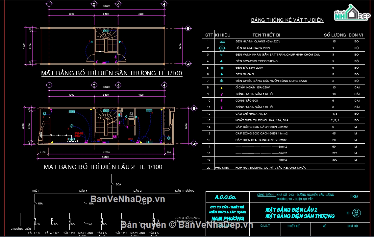Click grid bubble 1 above the rooftop plan
This screenshot has height=237, width=374.
[x=49, y=4]
